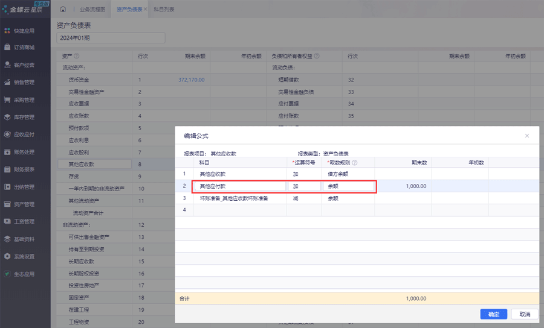544x328 pixels.
Task: Switch to the 业务流程图 tab
Action: pos(92,9)
